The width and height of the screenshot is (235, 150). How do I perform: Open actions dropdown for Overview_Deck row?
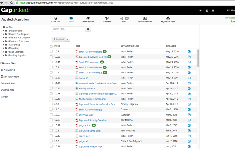[189, 115]
